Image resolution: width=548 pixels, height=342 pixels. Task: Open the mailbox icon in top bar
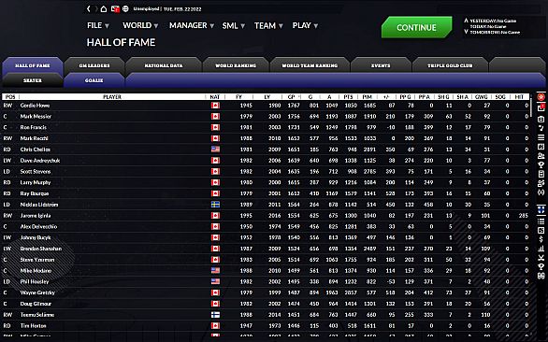pos(115,8)
